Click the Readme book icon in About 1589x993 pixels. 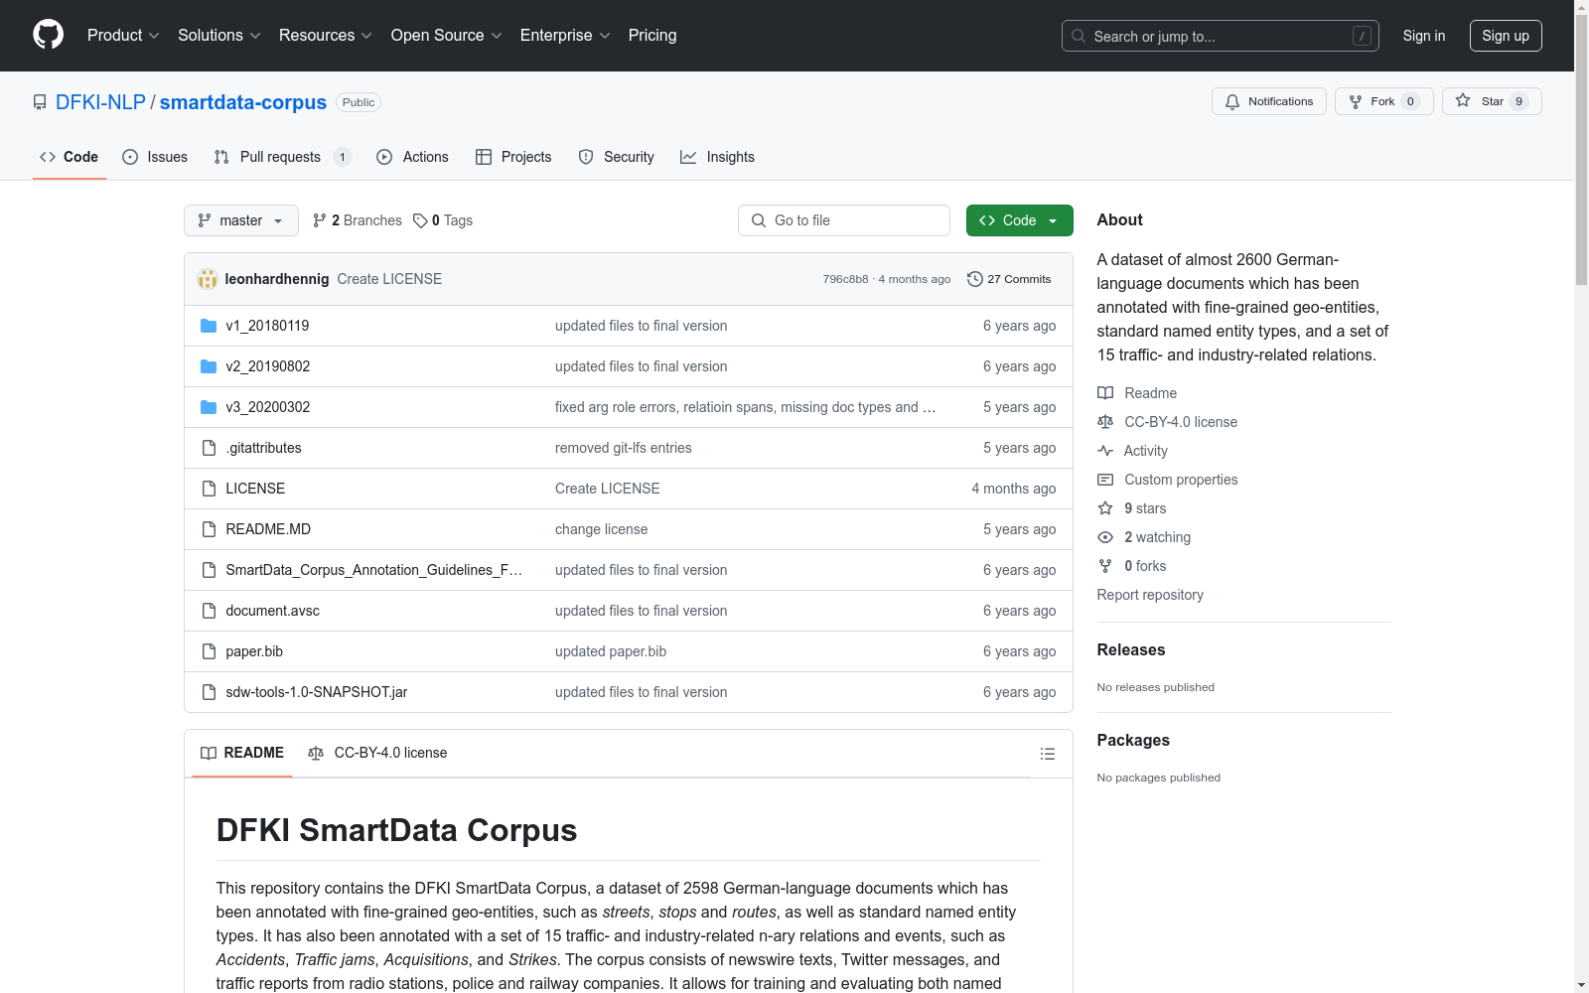pyautogui.click(x=1105, y=393)
